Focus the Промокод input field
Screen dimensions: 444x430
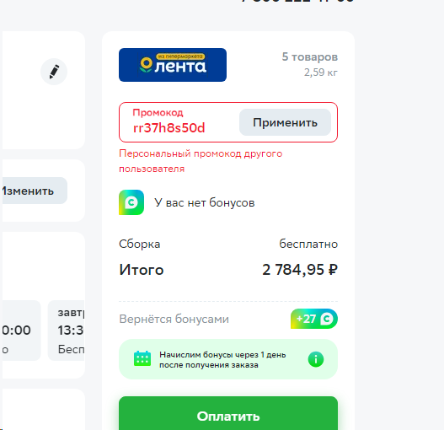click(179, 122)
